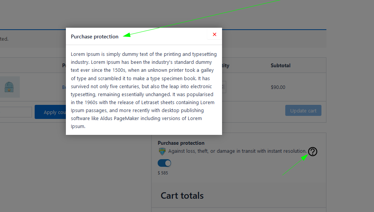
Task: Click the Cart totals heading
Action: 182,196
